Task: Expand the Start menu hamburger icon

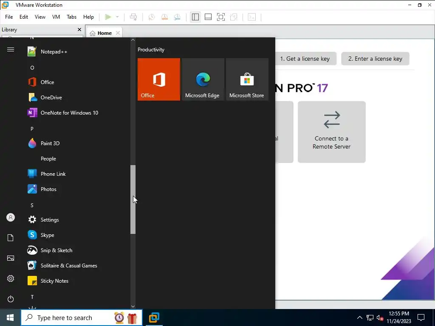Action: coord(11,50)
